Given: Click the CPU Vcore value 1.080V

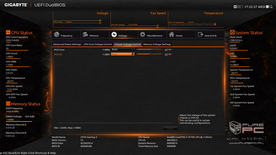Looking at the screenshot, I should (x=9, y=57).
